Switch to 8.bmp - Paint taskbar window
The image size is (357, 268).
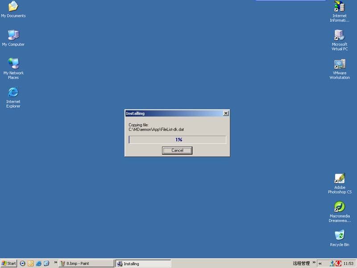[x=86, y=264]
